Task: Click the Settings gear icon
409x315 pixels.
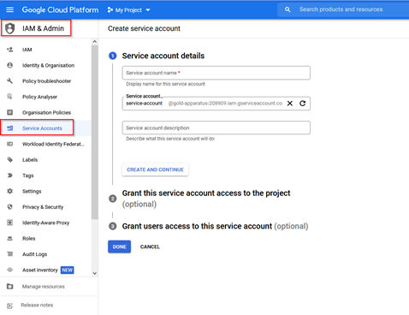Action: click(x=10, y=191)
